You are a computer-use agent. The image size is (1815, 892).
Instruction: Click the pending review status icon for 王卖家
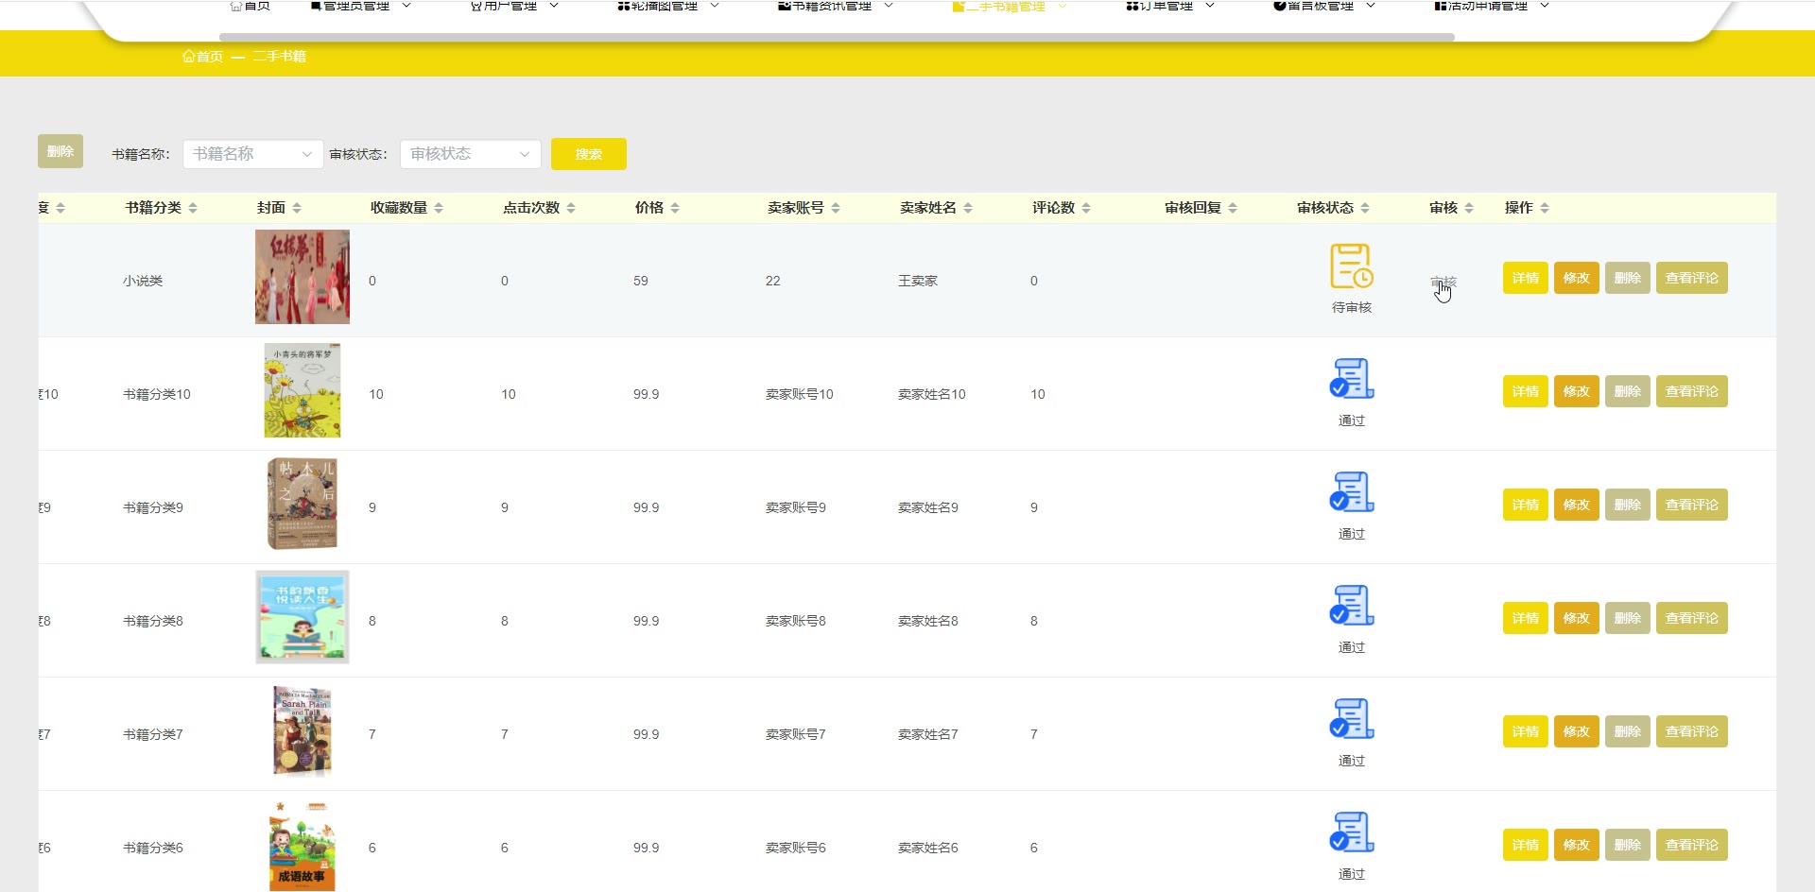[x=1351, y=266]
